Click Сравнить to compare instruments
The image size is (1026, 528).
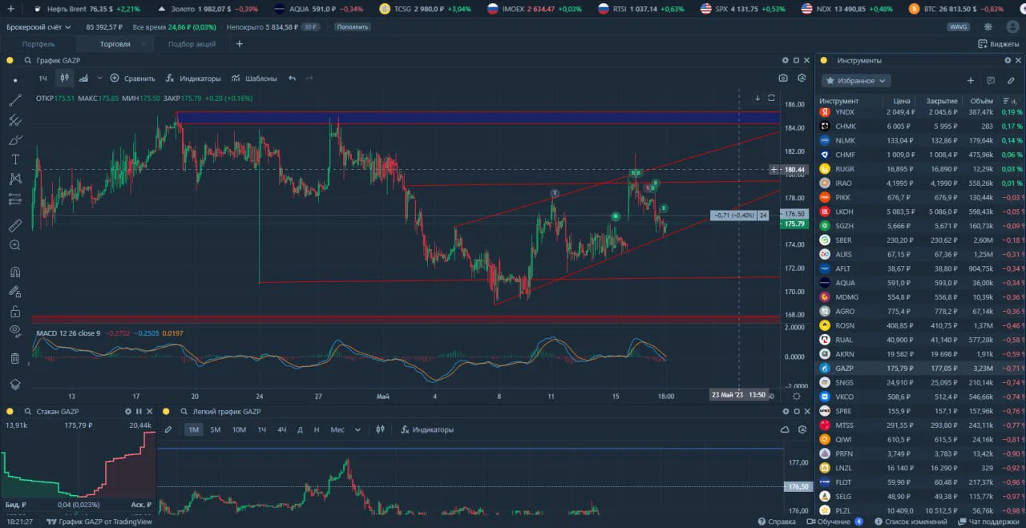132,79
